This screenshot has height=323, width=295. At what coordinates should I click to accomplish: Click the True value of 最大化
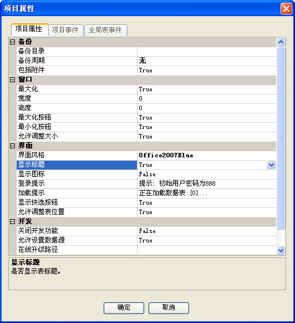pyautogui.click(x=146, y=90)
